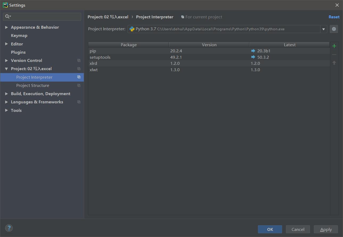Image resolution: width=343 pixels, height=237 pixels.
Task: Click setuptools version 49.2.1
Action: (x=176, y=57)
